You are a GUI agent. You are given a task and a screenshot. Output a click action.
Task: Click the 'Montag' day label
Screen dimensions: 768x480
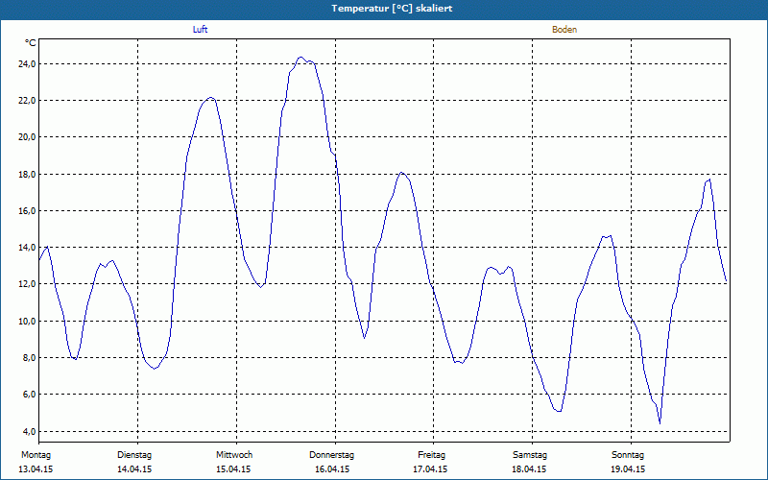pyautogui.click(x=36, y=455)
